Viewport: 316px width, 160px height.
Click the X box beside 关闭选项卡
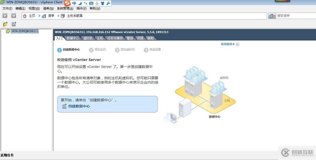click(238, 44)
